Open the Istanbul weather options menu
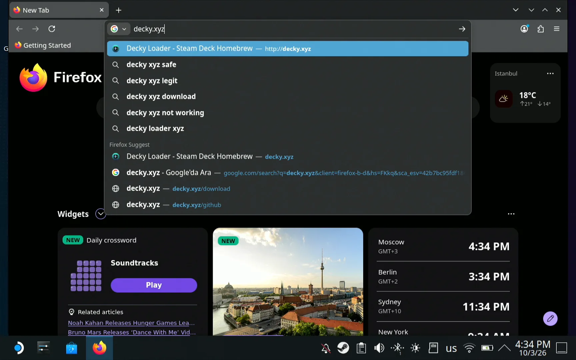The height and width of the screenshot is (360, 576). [550, 74]
